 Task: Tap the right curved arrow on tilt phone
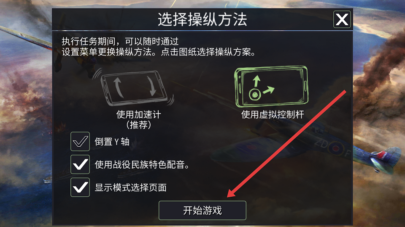click(152, 86)
